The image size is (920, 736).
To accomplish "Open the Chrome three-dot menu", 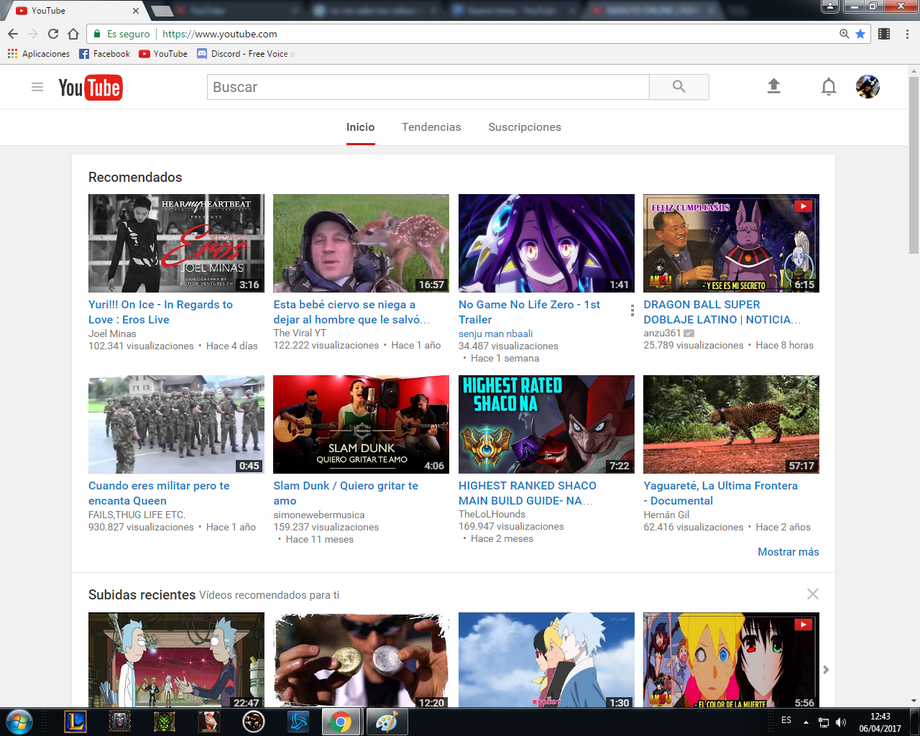I will 907,34.
